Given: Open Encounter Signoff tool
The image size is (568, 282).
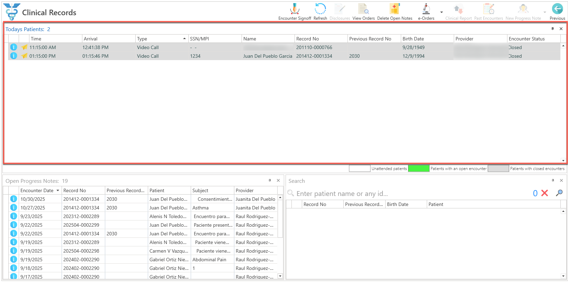Looking at the screenshot, I should [x=295, y=12].
